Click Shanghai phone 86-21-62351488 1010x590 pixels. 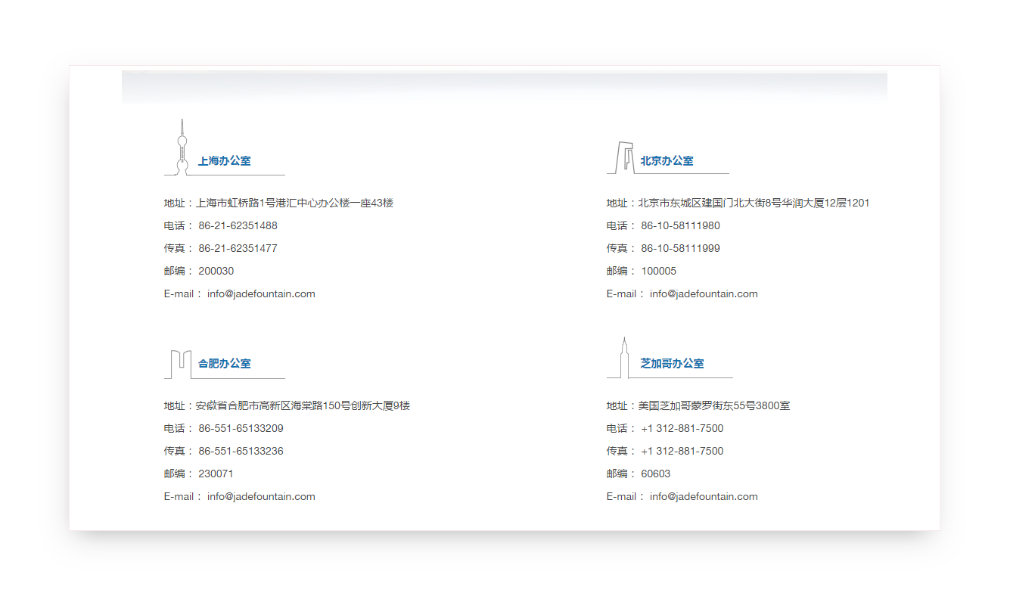click(x=238, y=226)
